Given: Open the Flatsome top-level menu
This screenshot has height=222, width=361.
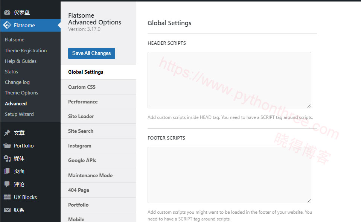Looking at the screenshot, I should 30,25.
